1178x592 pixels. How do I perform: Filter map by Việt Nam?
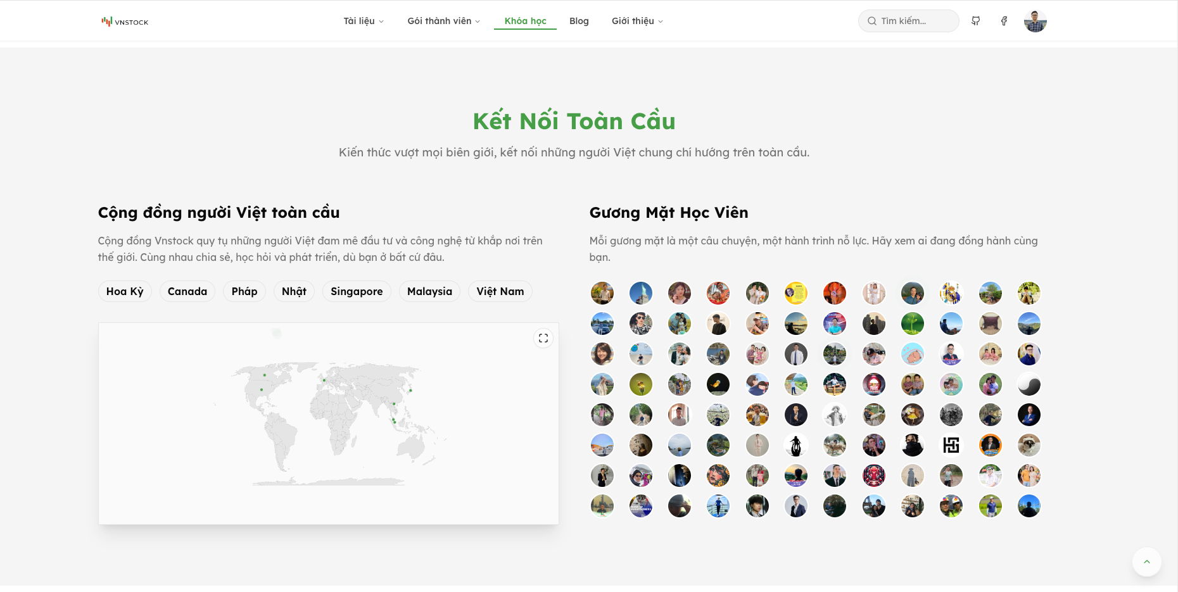click(x=500, y=291)
